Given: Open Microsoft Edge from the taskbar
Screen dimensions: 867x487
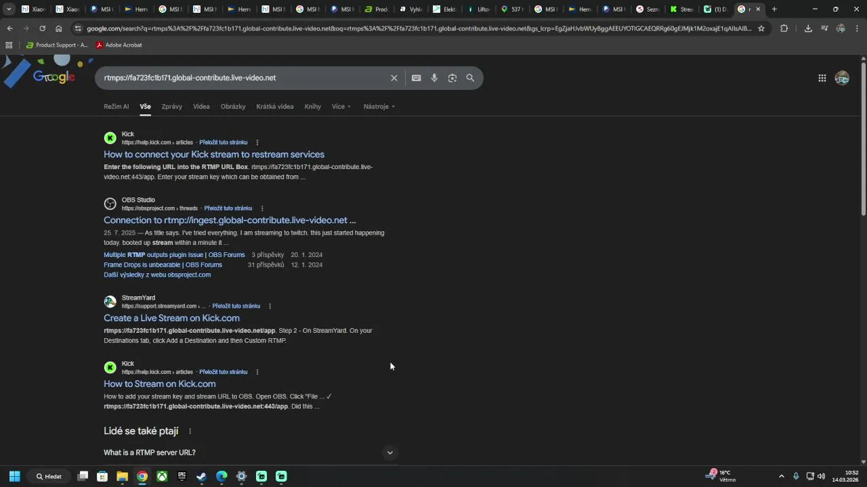Looking at the screenshot, I should 221,476.
